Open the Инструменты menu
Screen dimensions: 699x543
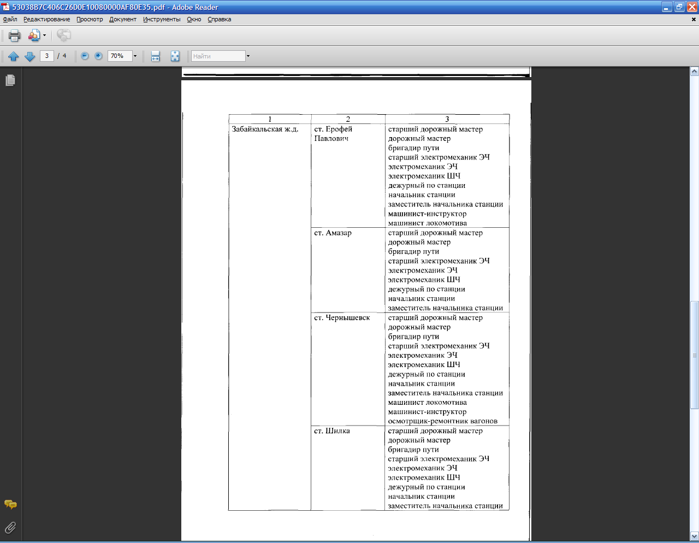[162, 19]
